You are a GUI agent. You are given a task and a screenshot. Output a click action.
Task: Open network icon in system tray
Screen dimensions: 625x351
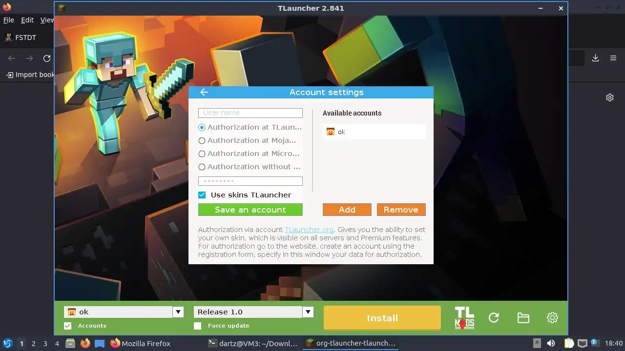(582, 343)
